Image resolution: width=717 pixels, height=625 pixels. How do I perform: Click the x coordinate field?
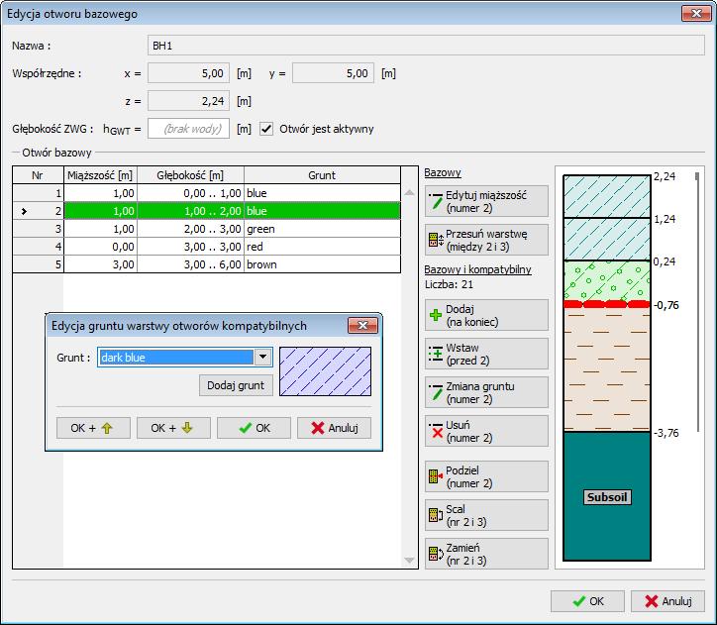(188, 73)
